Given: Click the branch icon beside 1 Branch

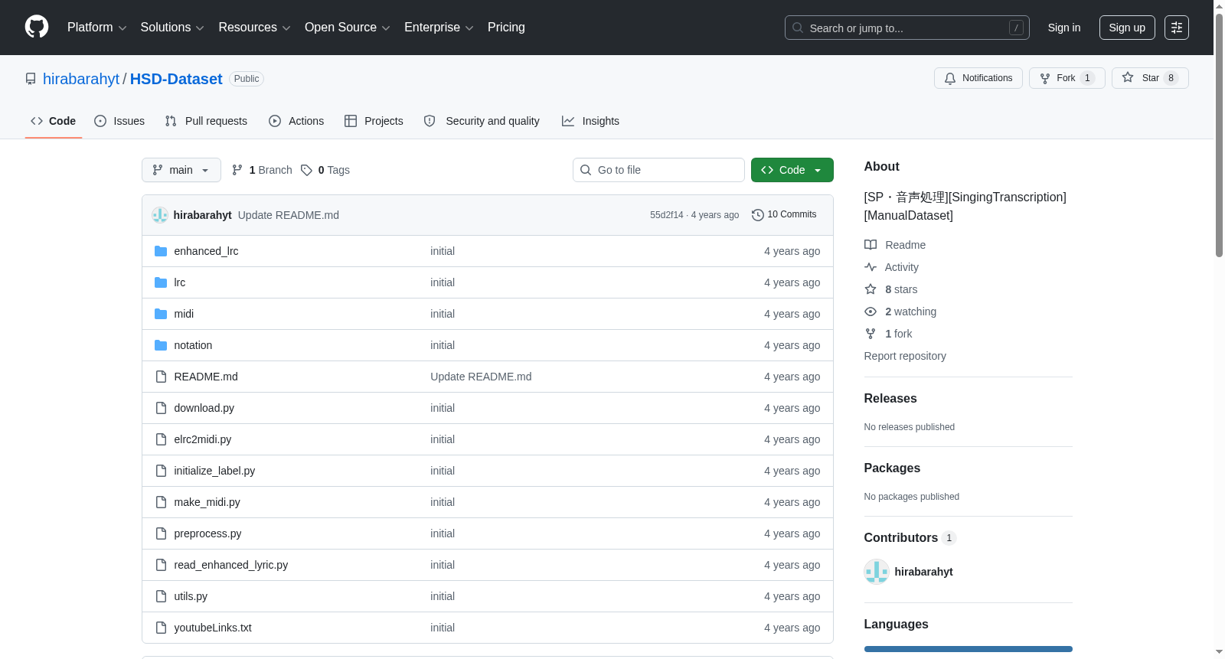Looking at the screenshot, I should [x=237, y=170].
